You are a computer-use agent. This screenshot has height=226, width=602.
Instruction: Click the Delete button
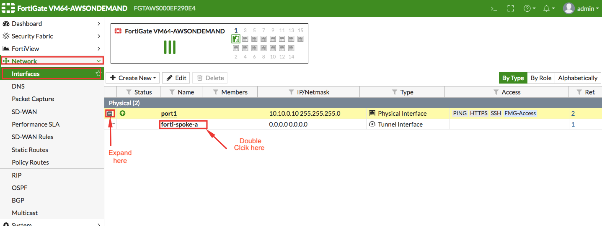click(210, 78)
